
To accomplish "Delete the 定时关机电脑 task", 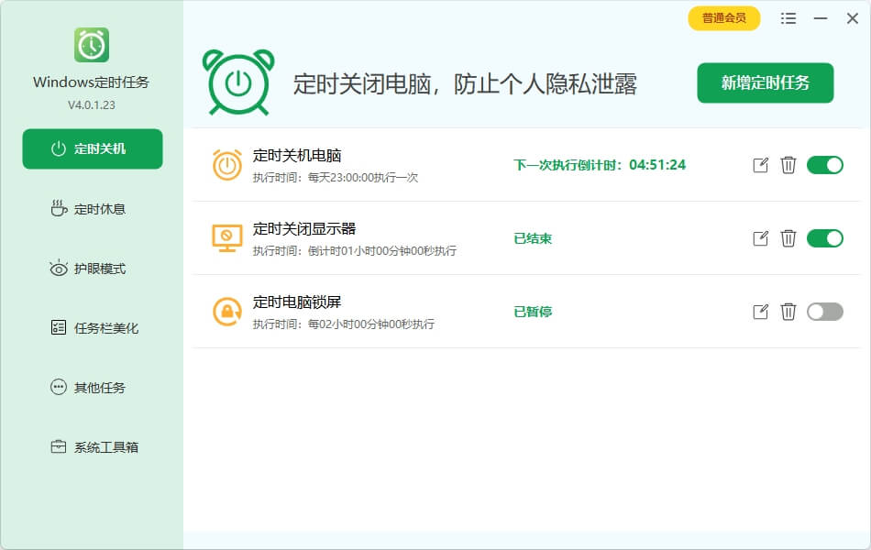I will 788,165.
